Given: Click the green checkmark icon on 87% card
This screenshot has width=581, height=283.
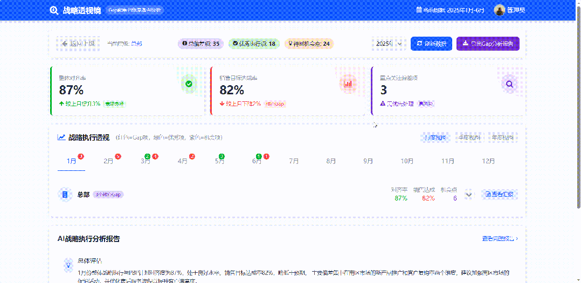Looking at the screenshot, I should pos(188,84).
